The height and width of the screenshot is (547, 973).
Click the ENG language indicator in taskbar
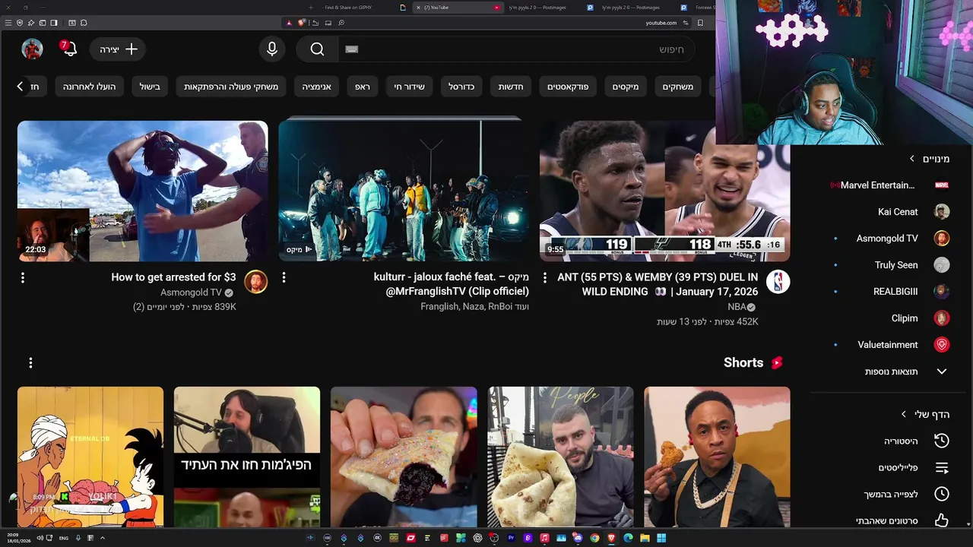(x=64, y=538)
